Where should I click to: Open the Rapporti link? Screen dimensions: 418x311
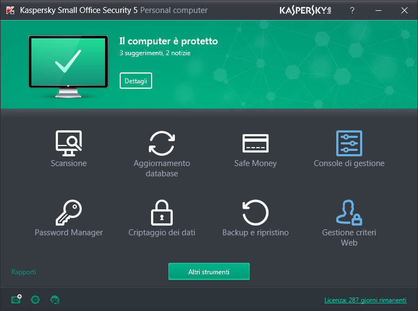point(24,272)
